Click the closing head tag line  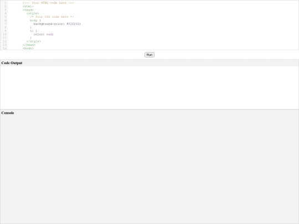coord(29,45)
